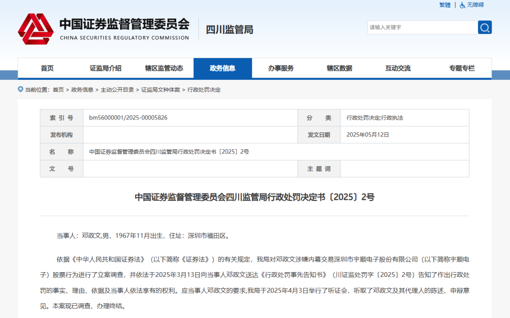Viewport: 510px width, 318px height.
Task: Open the 无障碍 accessibility mode link
Action: pos(475,5)
